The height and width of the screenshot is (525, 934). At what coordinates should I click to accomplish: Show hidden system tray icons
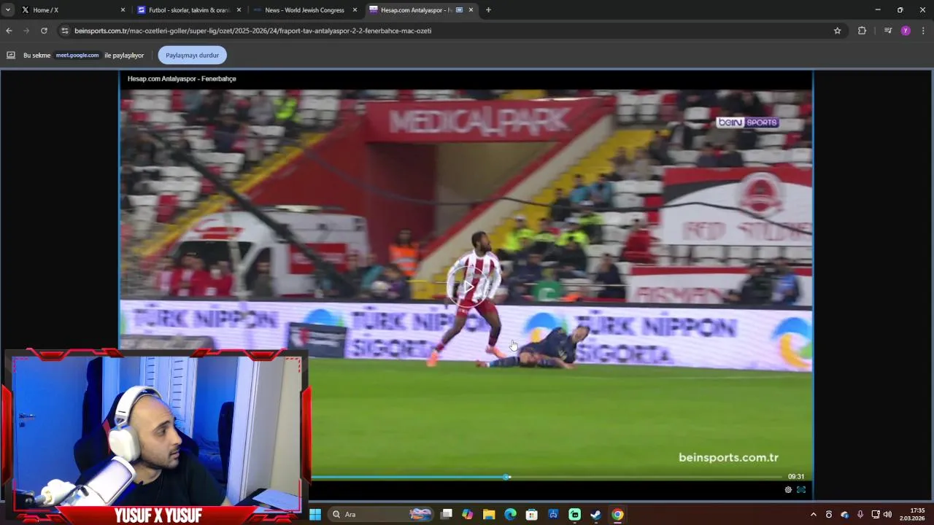coord(814,515)
